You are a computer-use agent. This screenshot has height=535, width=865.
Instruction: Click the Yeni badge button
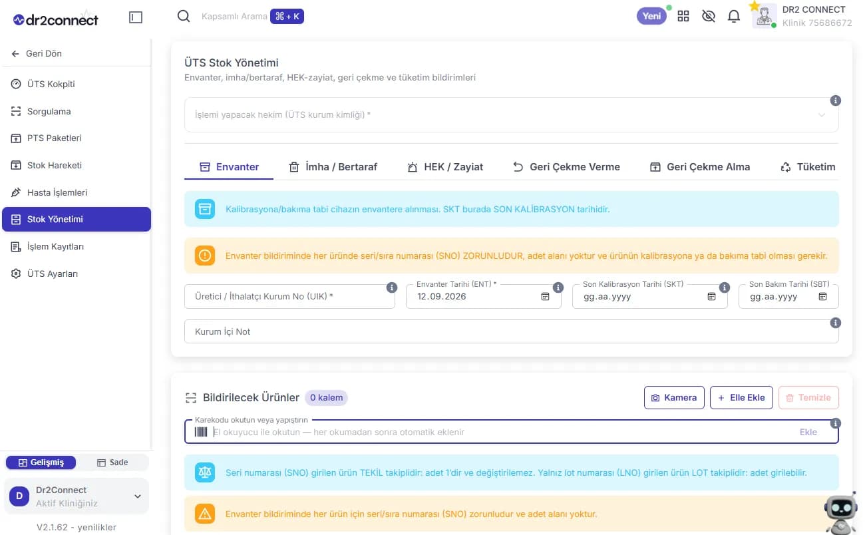coord(652,16)
